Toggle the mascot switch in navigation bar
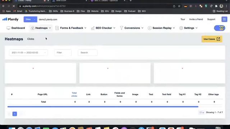The width and height of the screenshot is (230, 129). pos(220,28)
